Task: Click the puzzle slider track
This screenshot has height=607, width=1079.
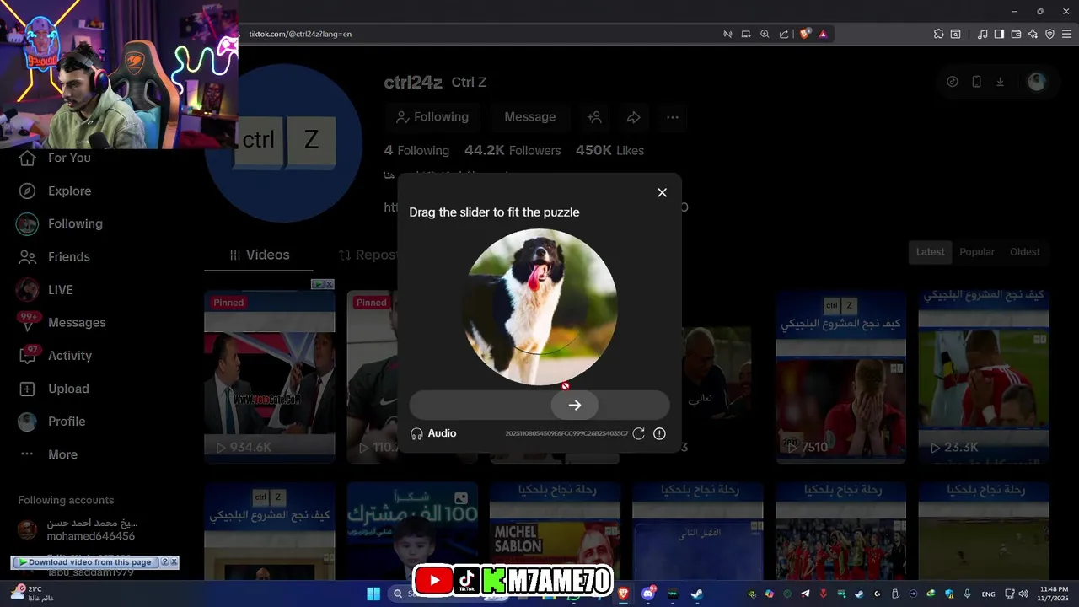Action: 539,406
